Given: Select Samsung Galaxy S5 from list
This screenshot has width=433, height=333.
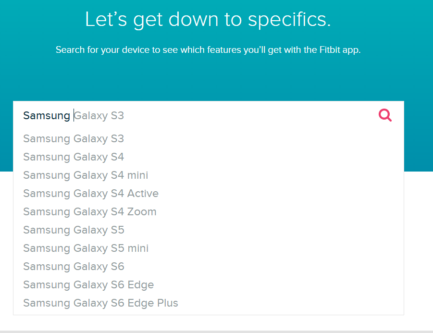Looking at the screenshot, I should click(74, 230).
